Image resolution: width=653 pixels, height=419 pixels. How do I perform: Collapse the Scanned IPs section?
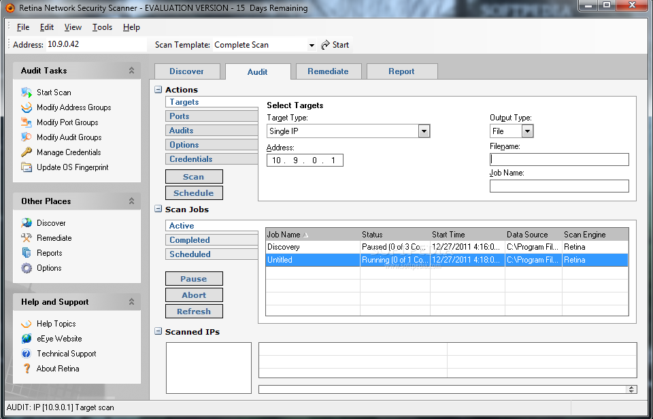point(158,331)
